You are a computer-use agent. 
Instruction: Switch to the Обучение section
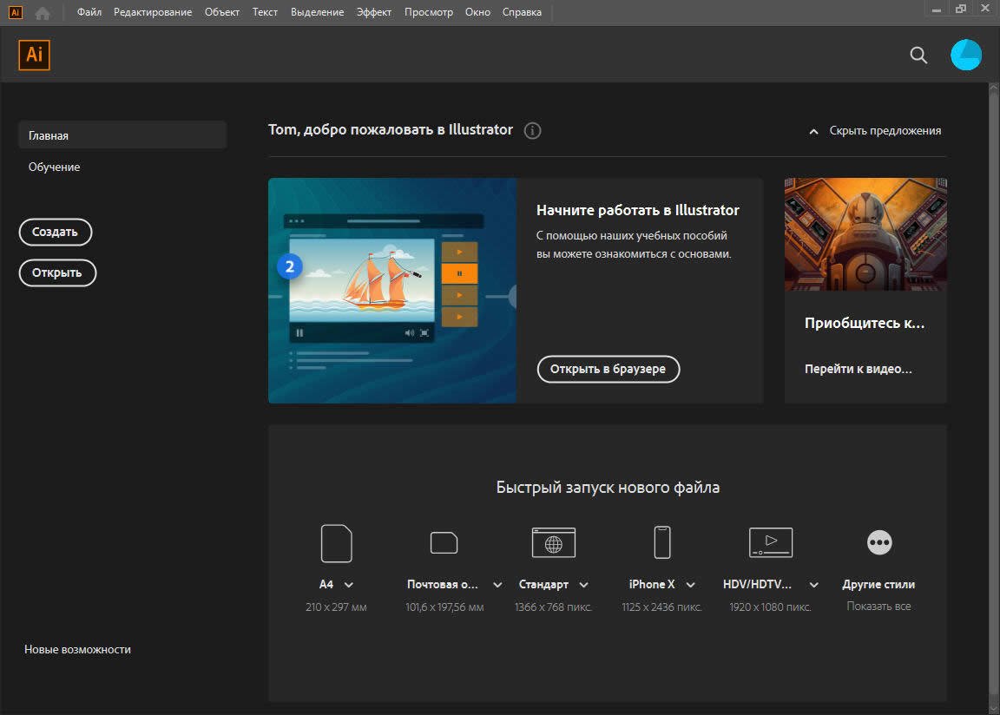[55, 167]
